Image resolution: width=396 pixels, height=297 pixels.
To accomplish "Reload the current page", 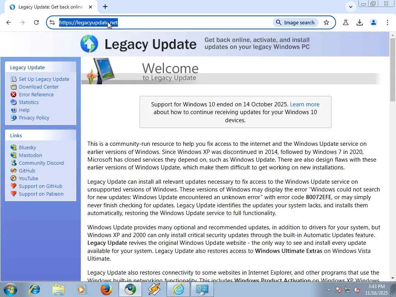I will click(x=36, y=22).
